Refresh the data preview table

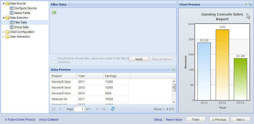[113, 109]
